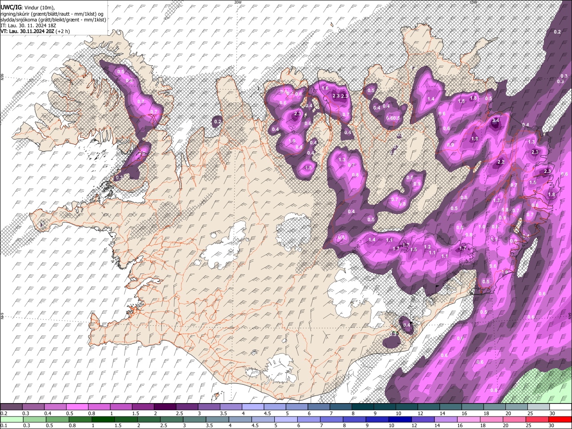Click the dark teal top-row swatch between 8 and 9
Screen dimensions: 572x429
(362, 407)
